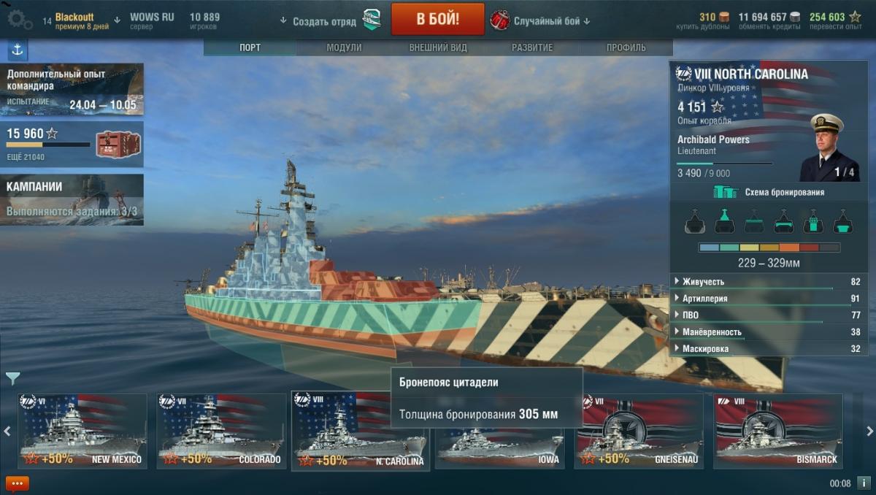Click the buy doubloons coin icon
Image resolution: width=876 pixels, height=495 pixels.
[x=724, y=17]
